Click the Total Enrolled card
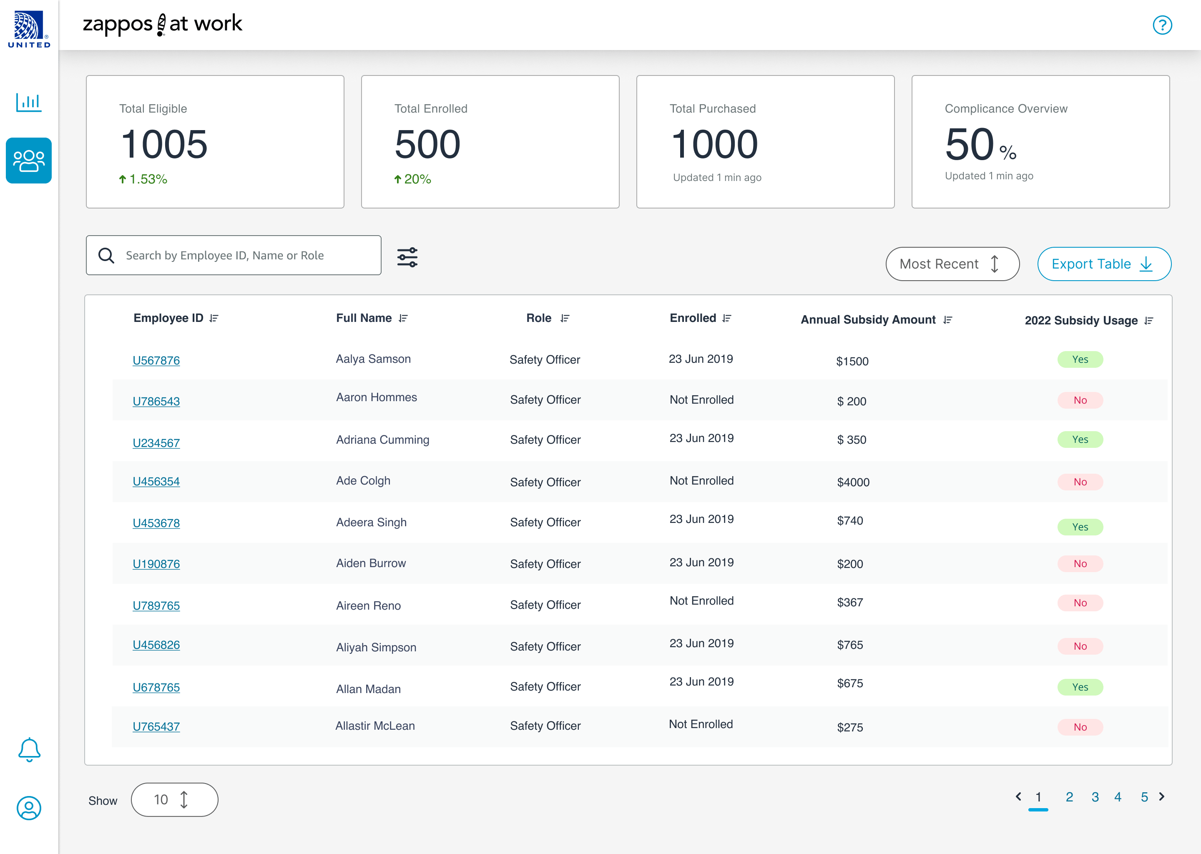The image size is (1201, 854). (490, 142)
